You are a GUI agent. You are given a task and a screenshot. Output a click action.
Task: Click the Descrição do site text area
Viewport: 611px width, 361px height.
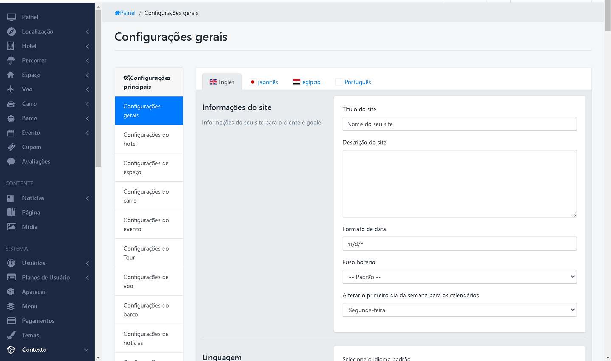click(x=459, y=183)
